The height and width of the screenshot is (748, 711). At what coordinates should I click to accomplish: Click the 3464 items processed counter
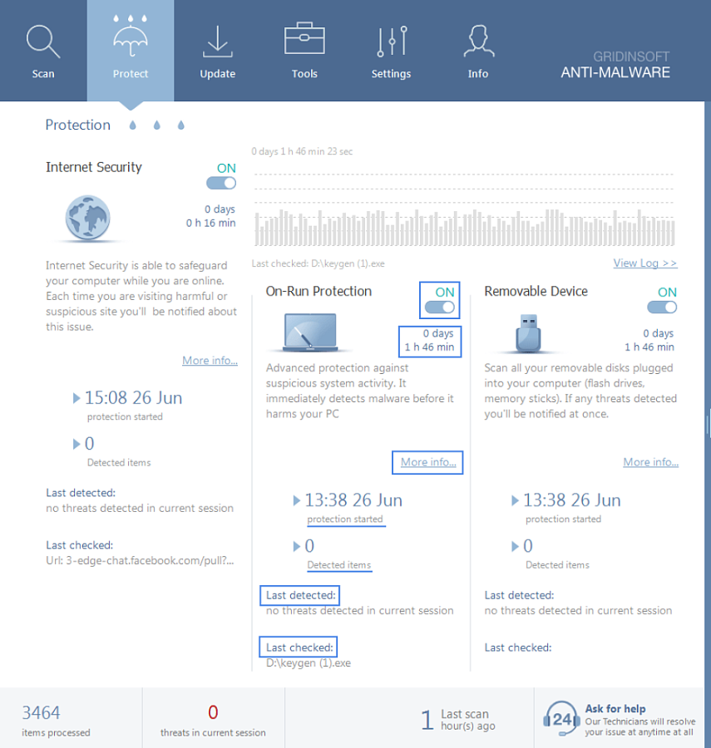(56, 721)
